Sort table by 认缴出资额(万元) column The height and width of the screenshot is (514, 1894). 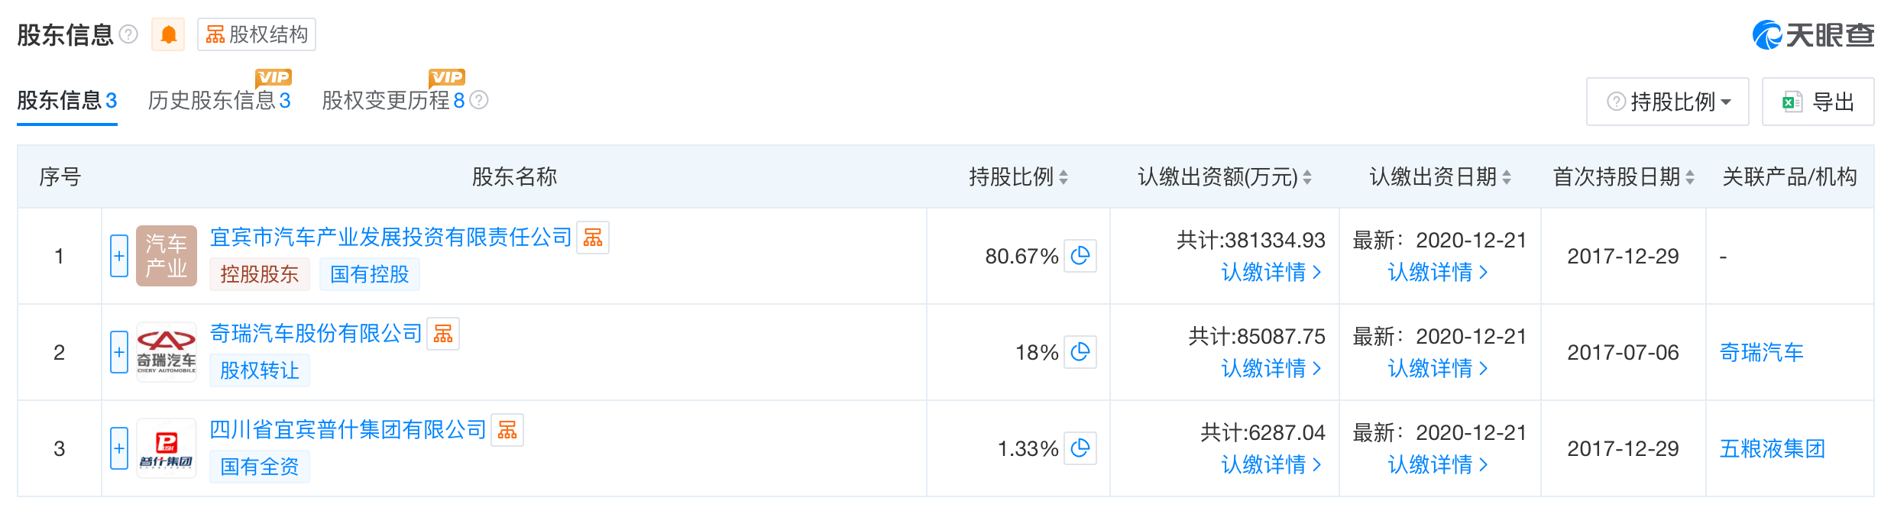(x=1225, y=177)
